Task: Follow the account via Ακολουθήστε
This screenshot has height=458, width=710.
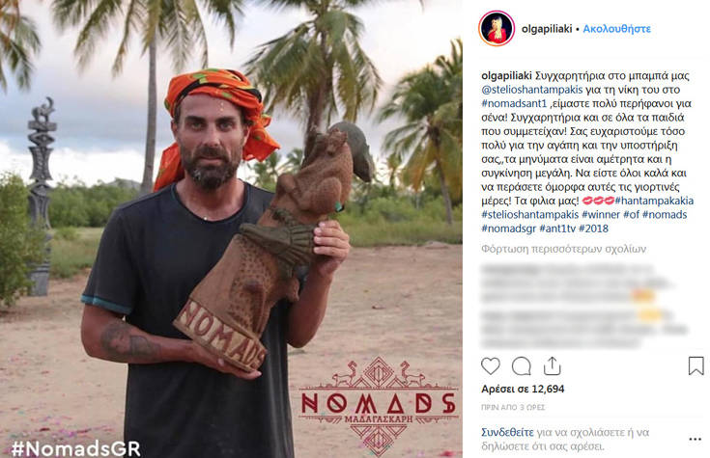Action: [x=616, y=29]
